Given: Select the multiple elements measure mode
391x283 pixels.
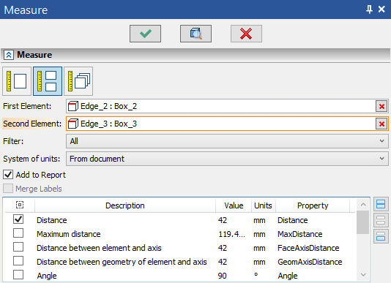Looking at the screenshot, I should 78,81.
